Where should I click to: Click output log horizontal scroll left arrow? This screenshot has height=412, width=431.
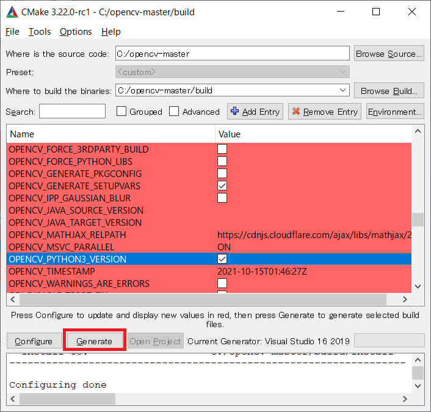click(13, 399)
